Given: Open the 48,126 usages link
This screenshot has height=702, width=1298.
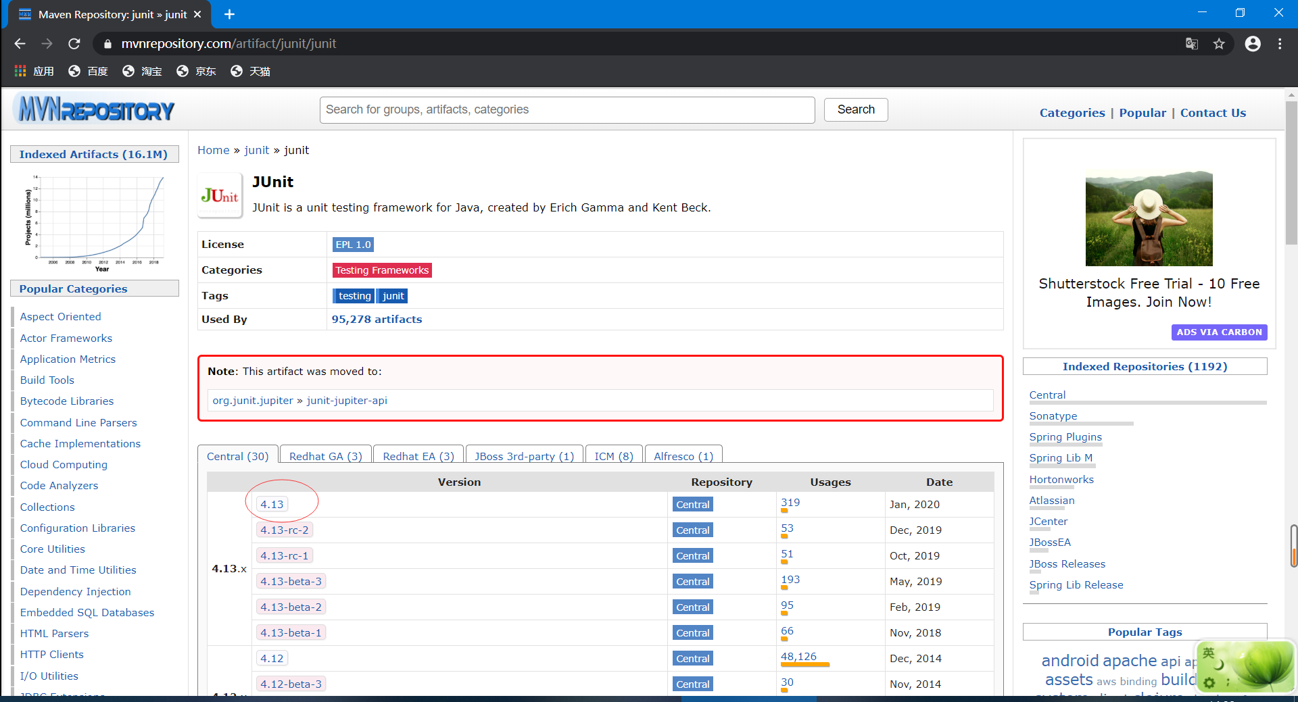Looking at the screenshot, I should click(x=798, y=656).
